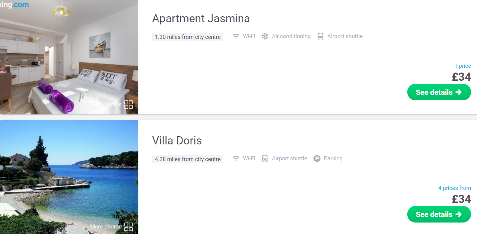Open the Apartment Jasmina title

click(x=201, y=19)
